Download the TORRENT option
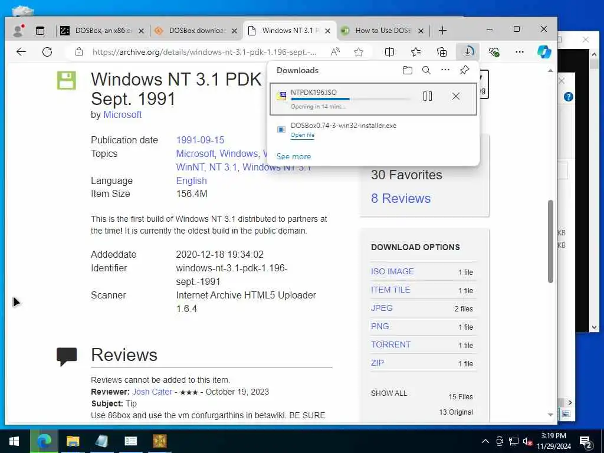This screenshot has width=604, height=453. coord(390,344)
